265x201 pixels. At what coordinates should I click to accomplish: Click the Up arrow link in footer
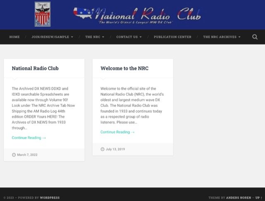coord(259,198)
